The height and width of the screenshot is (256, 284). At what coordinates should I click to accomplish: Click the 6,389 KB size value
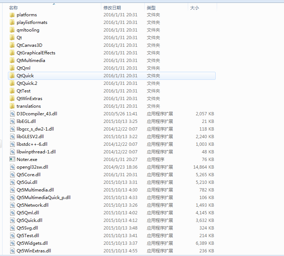pos(205,243)
